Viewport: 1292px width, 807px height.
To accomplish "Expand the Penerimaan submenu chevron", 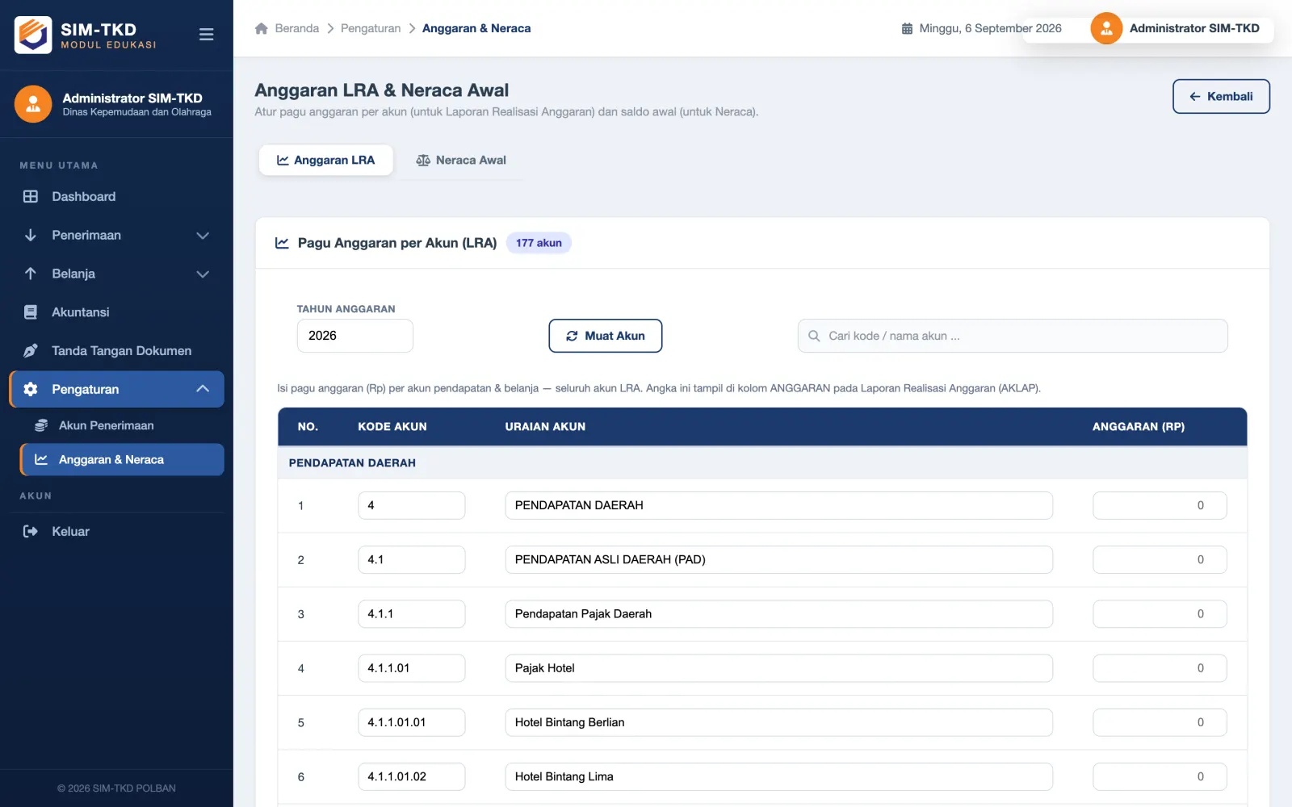I will [x=203, y=235].
